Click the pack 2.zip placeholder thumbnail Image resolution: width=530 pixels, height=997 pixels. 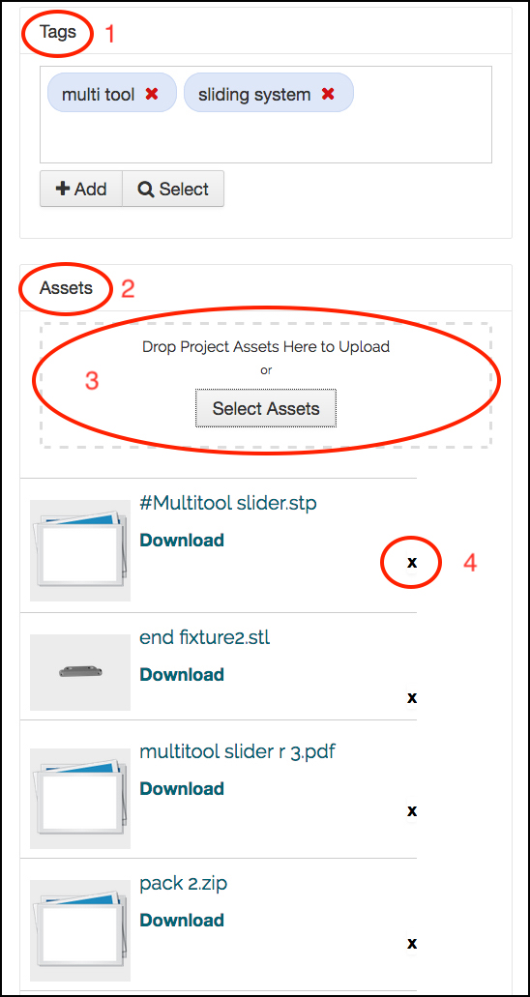[x=80, y=931]
